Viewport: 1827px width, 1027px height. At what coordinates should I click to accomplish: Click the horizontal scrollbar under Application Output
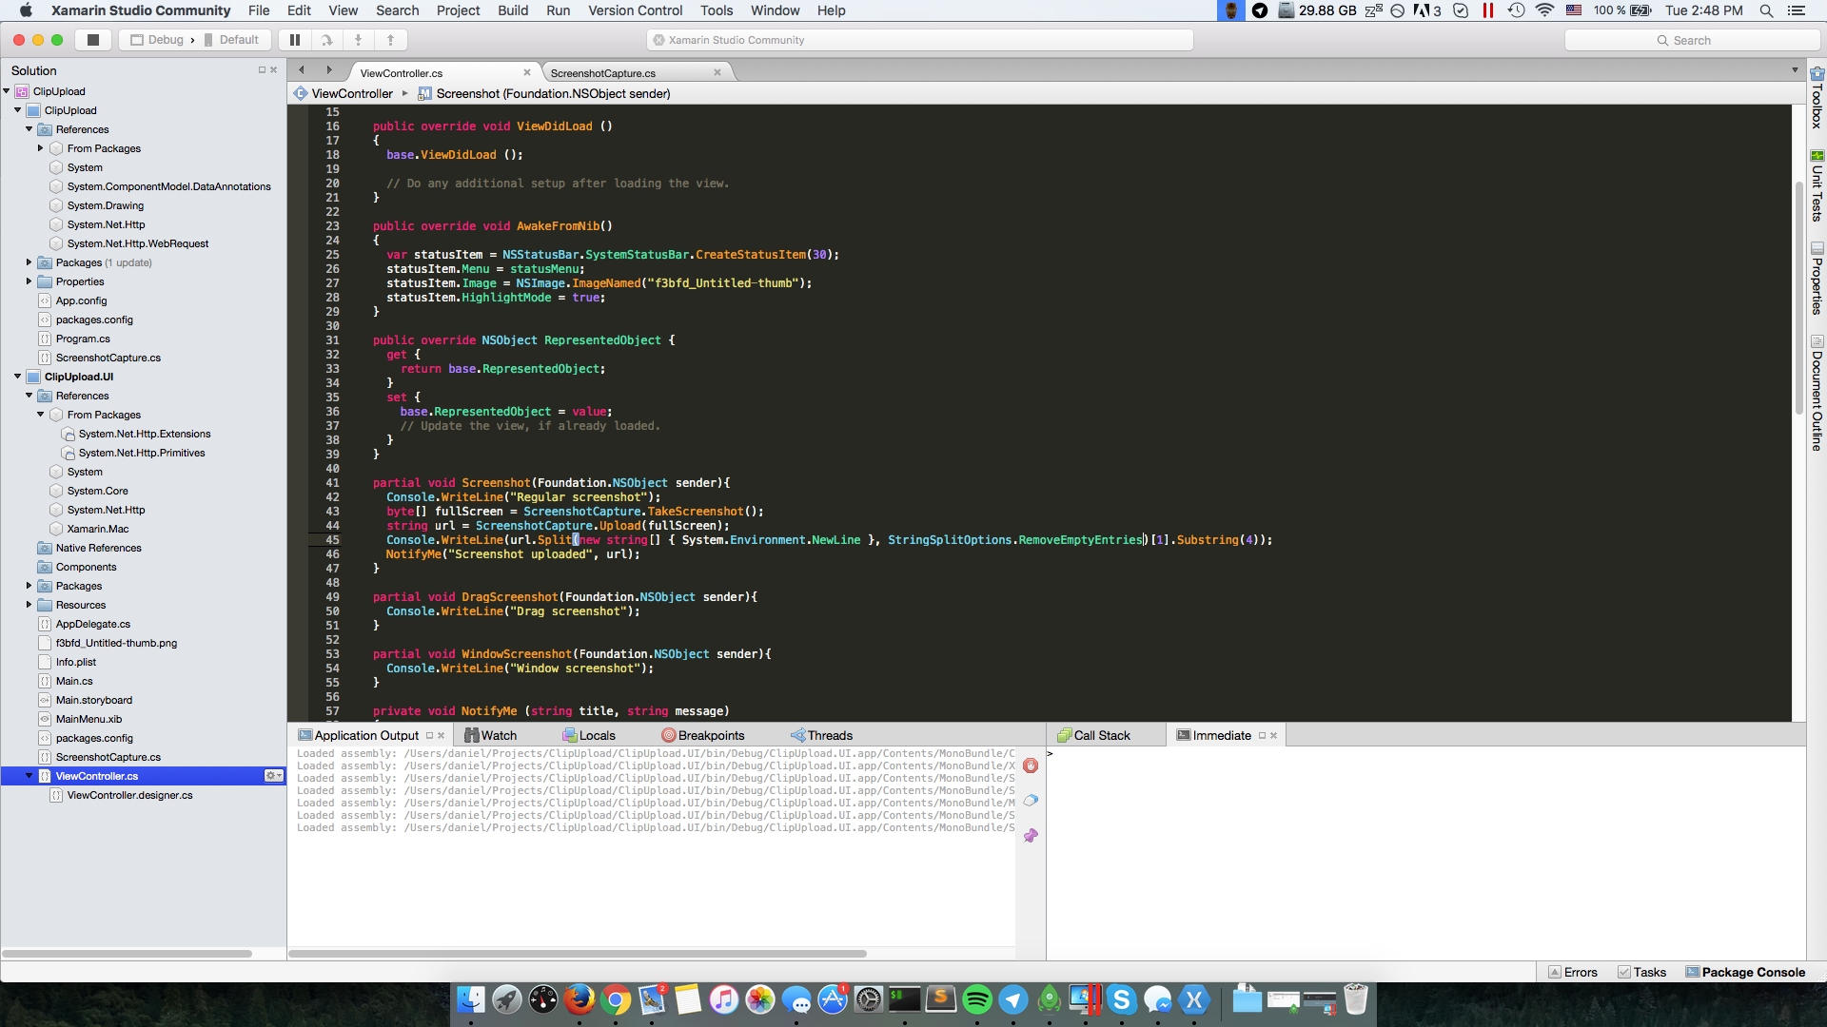(x=578, y=953)
